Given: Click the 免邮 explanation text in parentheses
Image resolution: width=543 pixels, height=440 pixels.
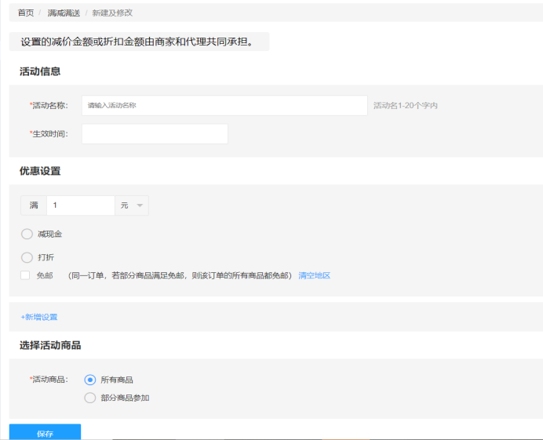Looking at the screenshot, I should (x=180, y=275).
